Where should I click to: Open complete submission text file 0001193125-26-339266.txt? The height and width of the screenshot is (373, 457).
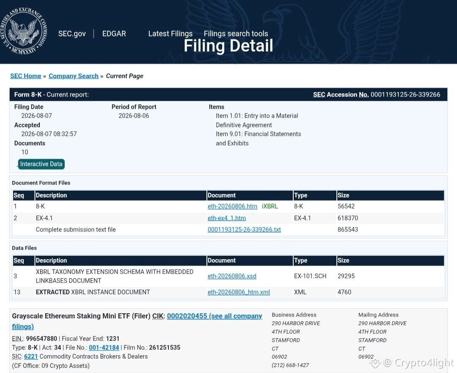pos(244,230)
